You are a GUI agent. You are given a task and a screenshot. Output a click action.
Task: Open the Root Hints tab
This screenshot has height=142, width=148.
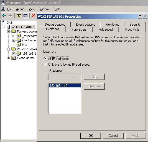[x=132, y=30]
